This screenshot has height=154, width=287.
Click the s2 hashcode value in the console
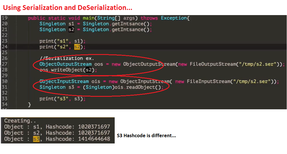(94, 133)
